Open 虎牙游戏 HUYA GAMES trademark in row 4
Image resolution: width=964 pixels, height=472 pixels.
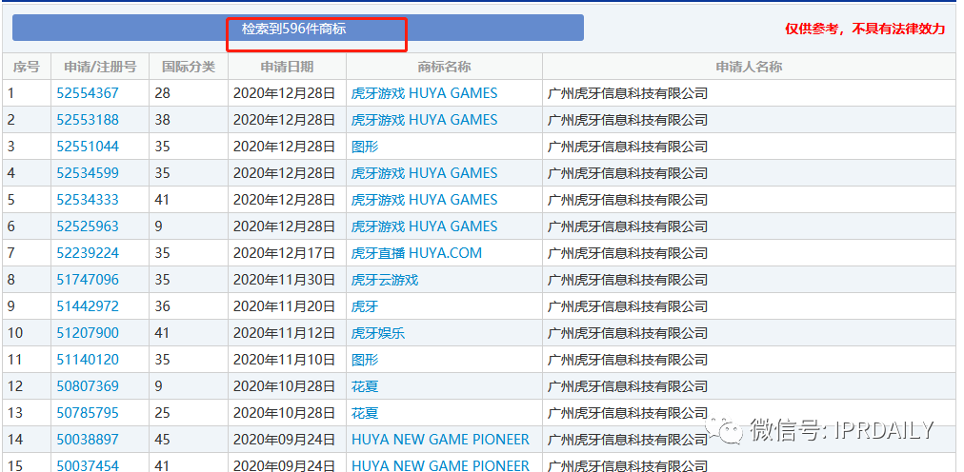coord(424,173)
